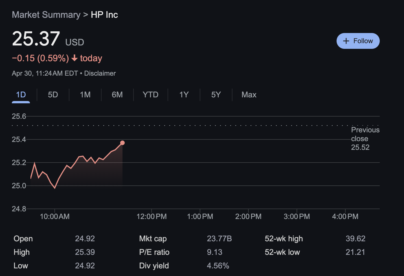Click the USD currency label
The image size is (404, 276).
click(75, 42)
